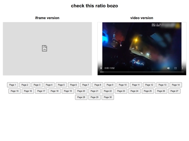Go to Page 2
The width and height of the screenshot is (189, 141).
point(25,85)
